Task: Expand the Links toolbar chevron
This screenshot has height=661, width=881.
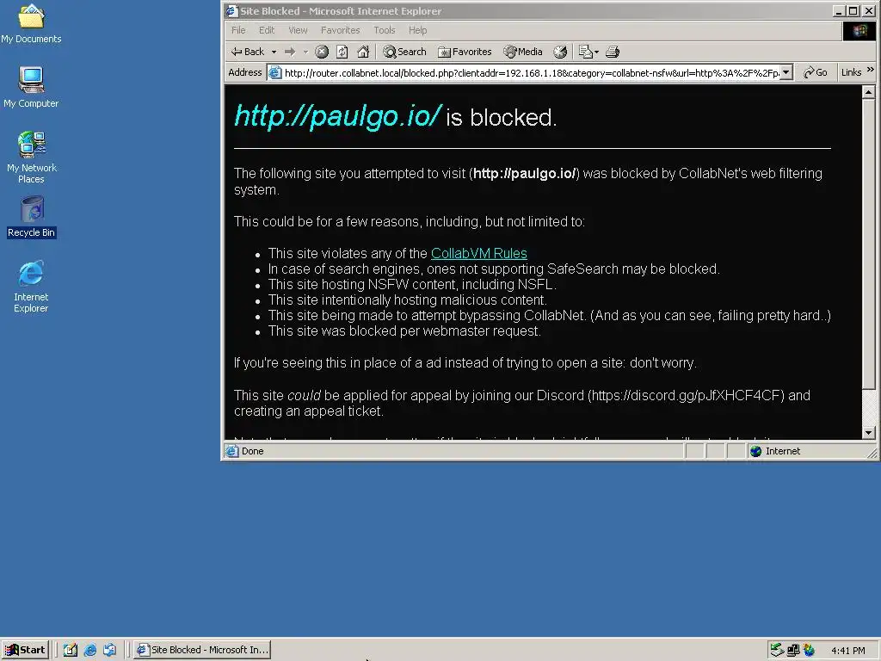Action: click(871, 71)
